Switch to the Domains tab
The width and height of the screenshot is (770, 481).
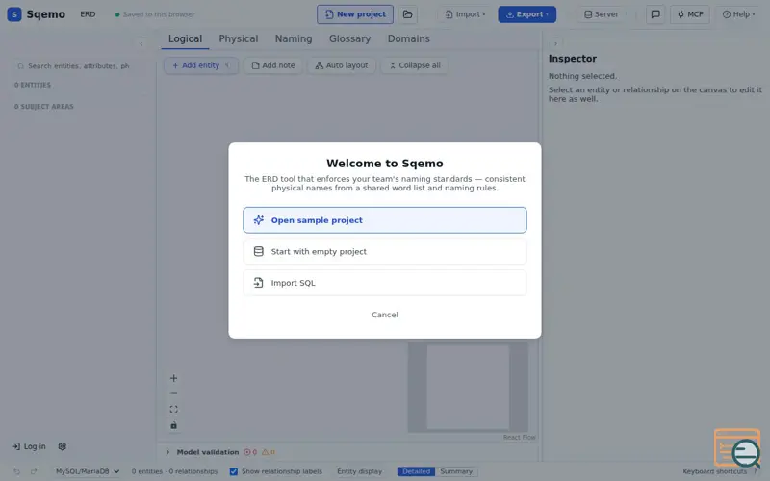(x=408, y=38)
